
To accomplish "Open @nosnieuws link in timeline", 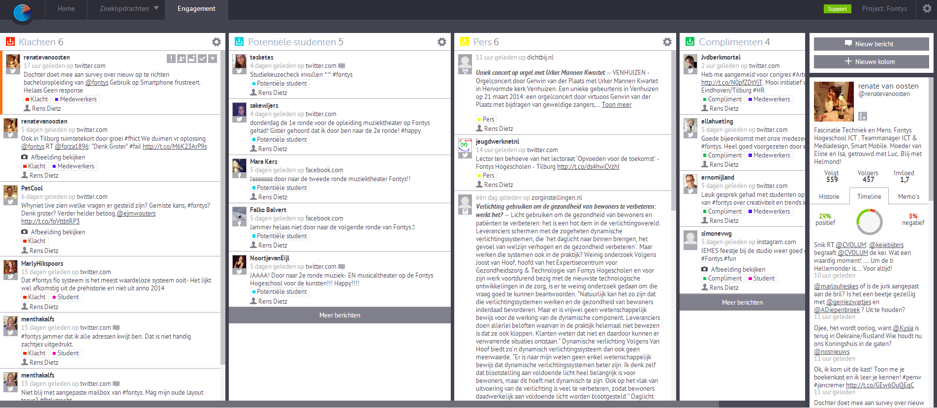I will coord(832,351).
